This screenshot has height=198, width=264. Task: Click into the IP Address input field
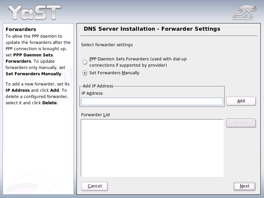[x=152, y=102]
